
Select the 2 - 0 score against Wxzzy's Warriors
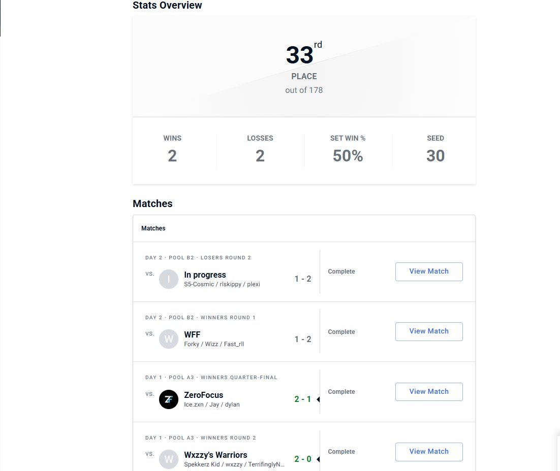[x=302, y=459]
